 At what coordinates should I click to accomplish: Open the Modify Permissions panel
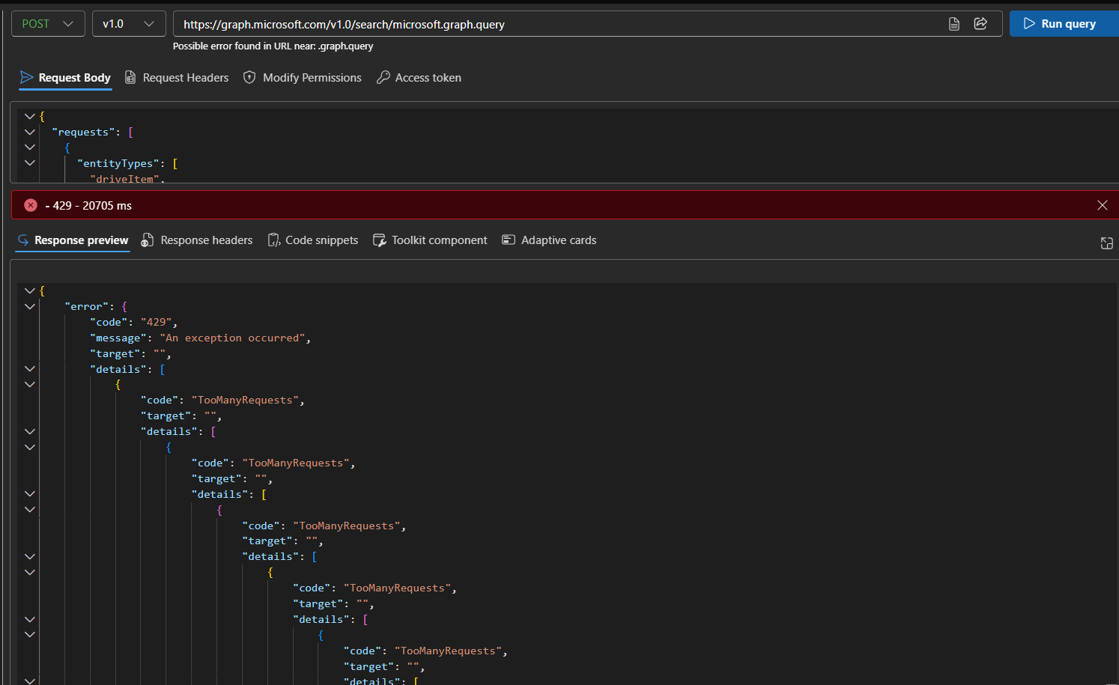302,77
